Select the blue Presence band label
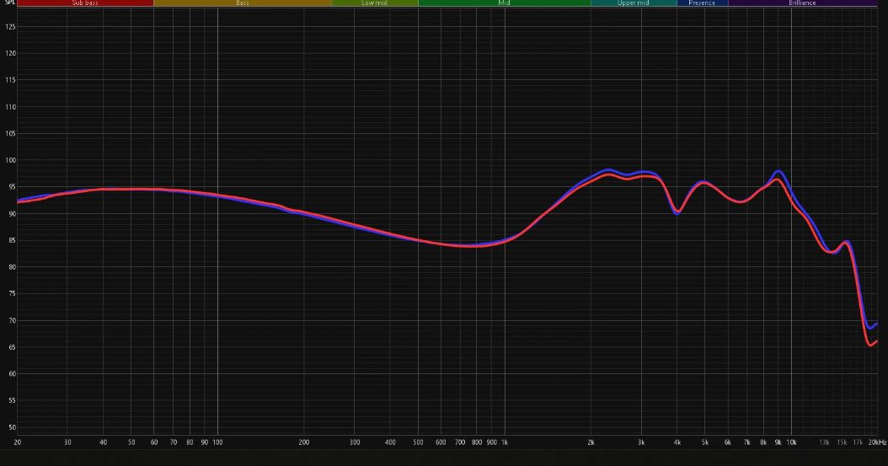Screen dimensions: 888x466 [x=702, y=3]
